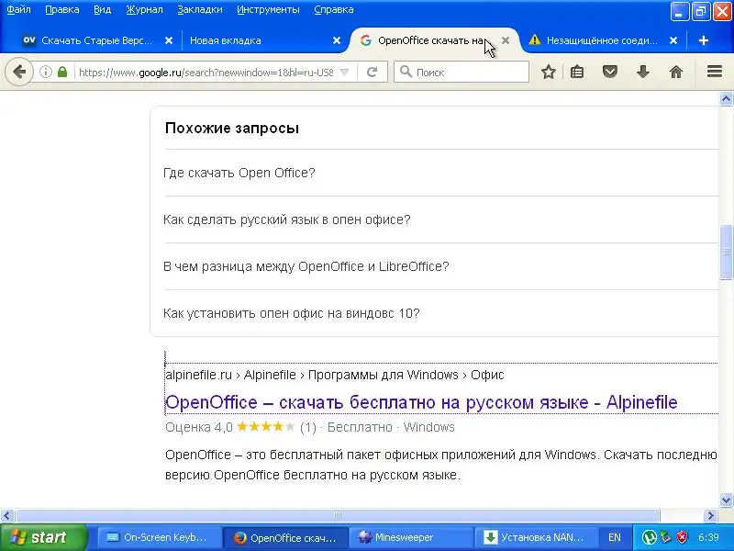734x551 pixels.
Task: Click the EN language indicator
Action: 614,537
